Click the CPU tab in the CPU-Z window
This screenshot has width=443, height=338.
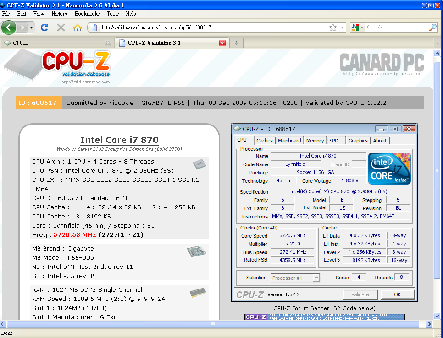(x=242, y=140)
